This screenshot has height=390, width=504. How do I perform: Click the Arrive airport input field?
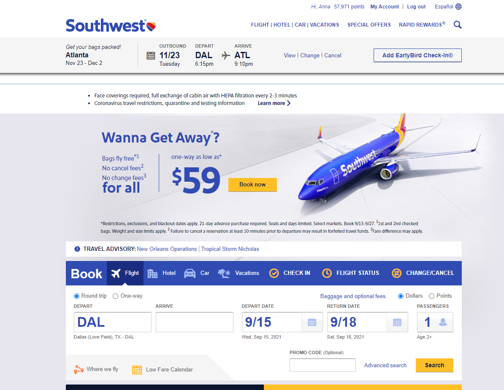pyautogui.click(x=195, y=322)
